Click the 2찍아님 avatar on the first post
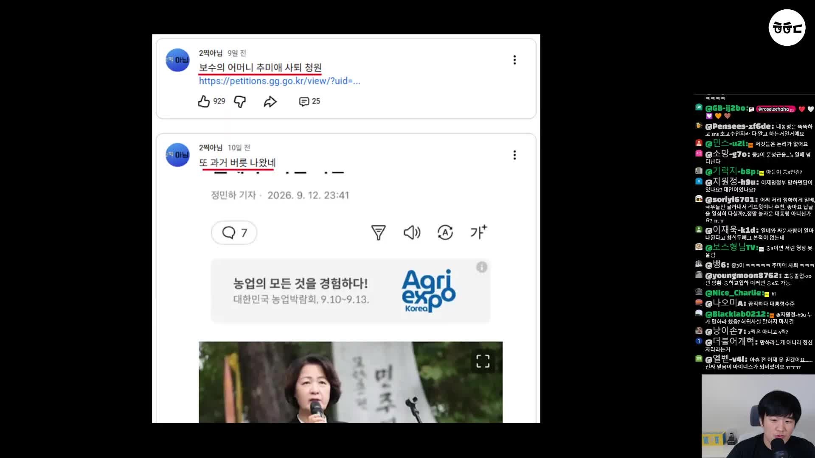Image resolution: width=815 pixels, height=458 pixels. tap(177, 60)
